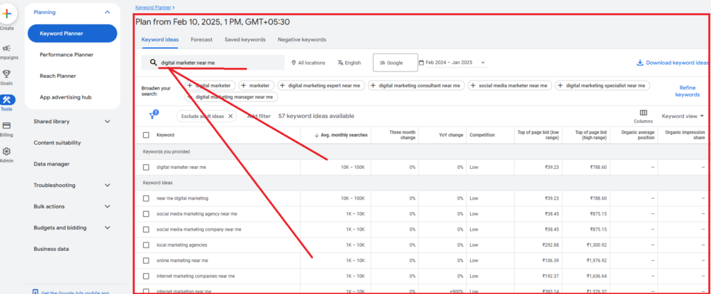This screenshot has height=294, width=711.
Task: Switch to the Keyword ideas tab
Action: click(x=160, y=40)
